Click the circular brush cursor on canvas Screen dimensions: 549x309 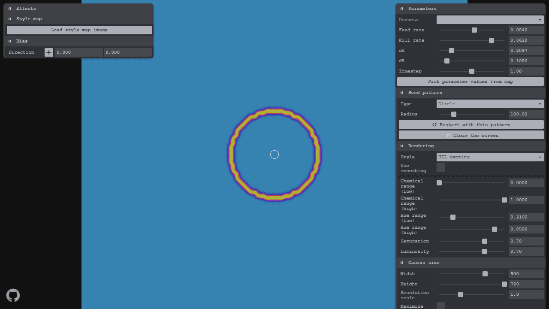tap(274, 154)
